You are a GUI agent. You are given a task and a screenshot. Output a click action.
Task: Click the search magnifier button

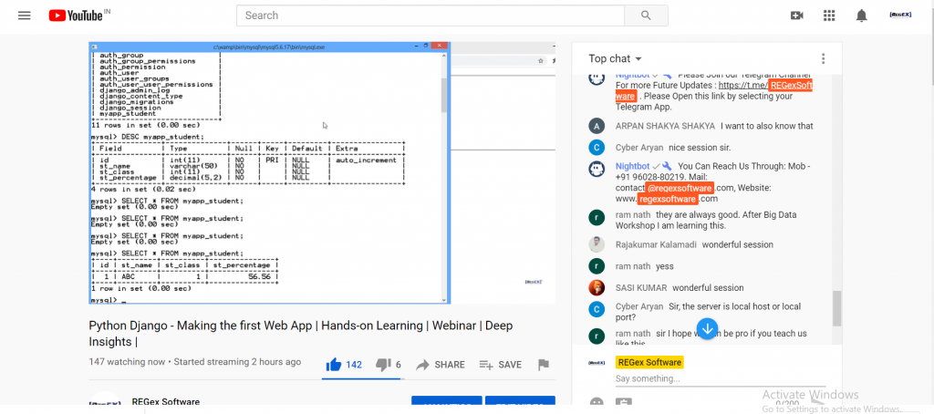coord(647,16)
